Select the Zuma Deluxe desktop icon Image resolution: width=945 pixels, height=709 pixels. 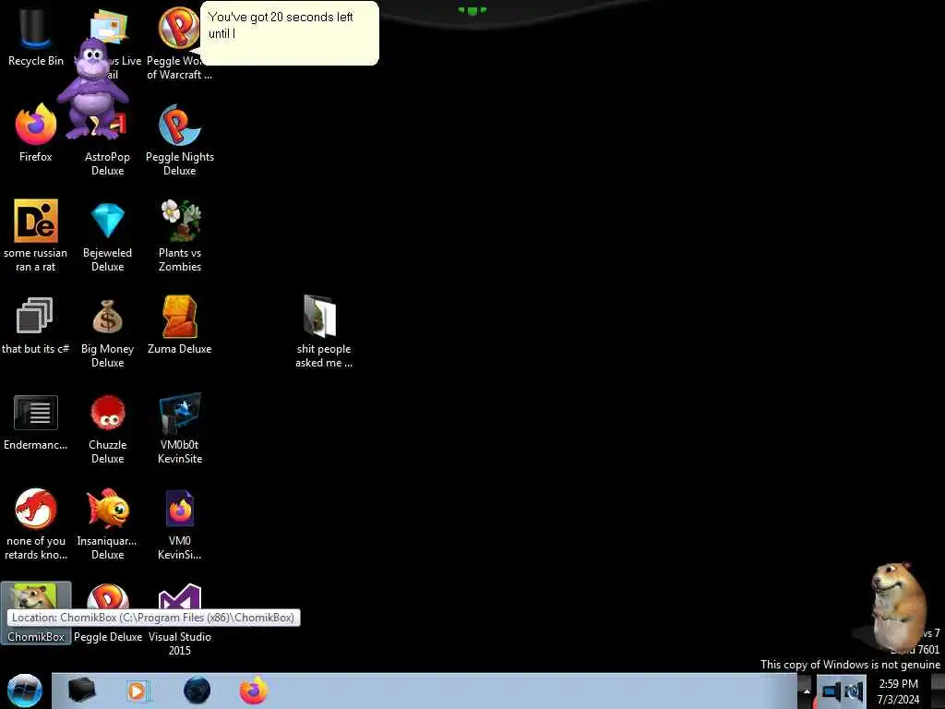click(180, 324)
